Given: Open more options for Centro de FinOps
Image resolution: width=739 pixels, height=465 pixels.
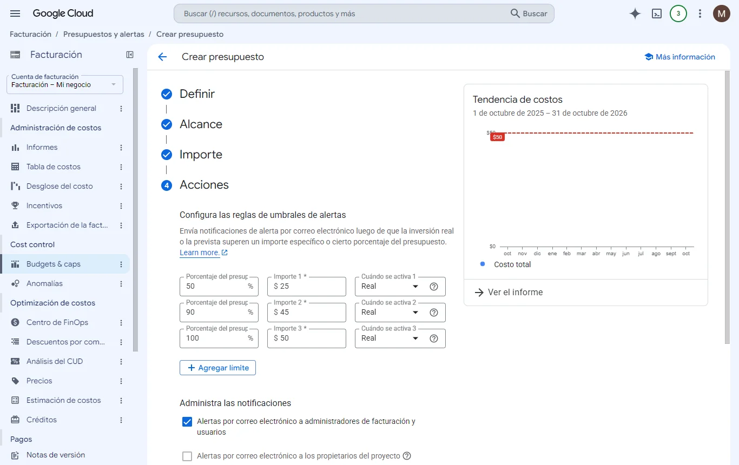Looking at the screenshot, I should tap(121, 323).
